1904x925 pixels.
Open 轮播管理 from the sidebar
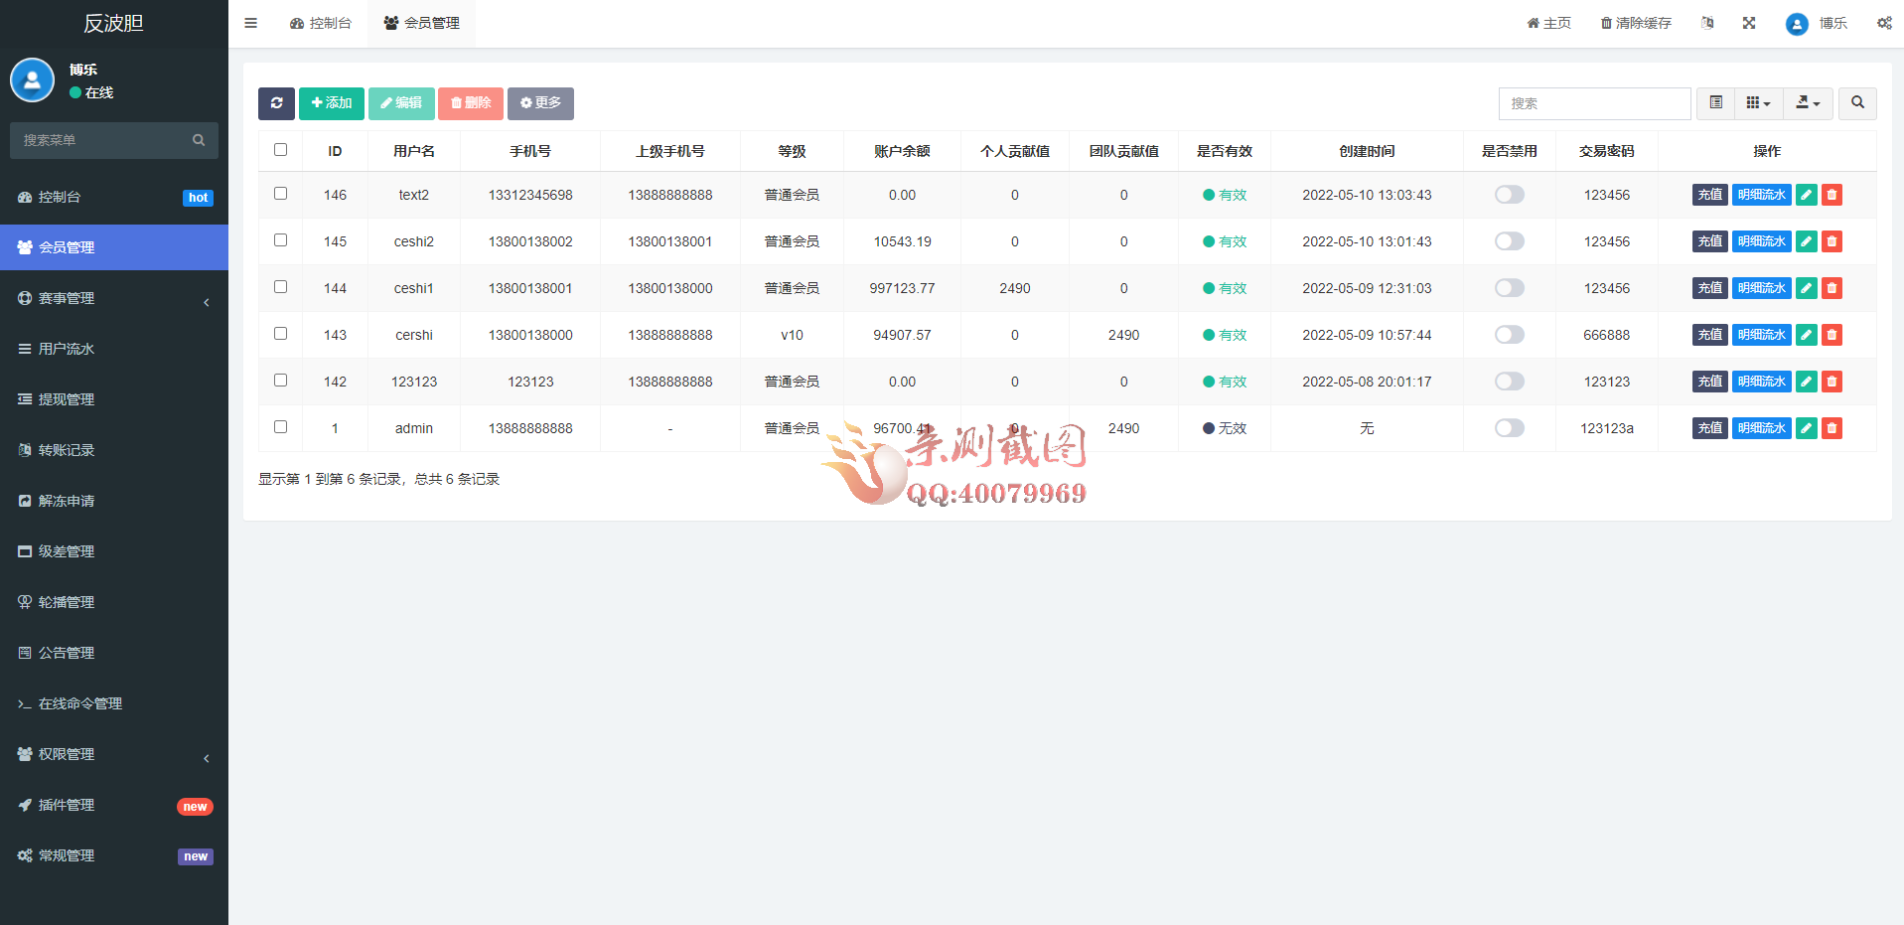tap(67, 601)
